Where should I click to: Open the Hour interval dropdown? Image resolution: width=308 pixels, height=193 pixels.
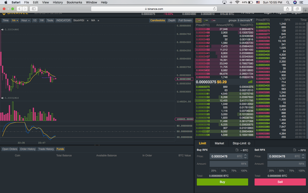[x=26, y=20]
